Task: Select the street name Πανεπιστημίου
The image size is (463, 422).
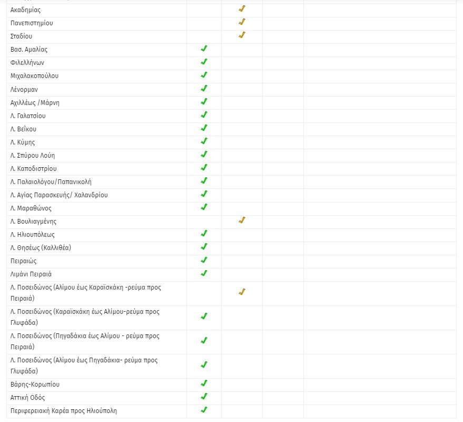Action: (32, 23)
